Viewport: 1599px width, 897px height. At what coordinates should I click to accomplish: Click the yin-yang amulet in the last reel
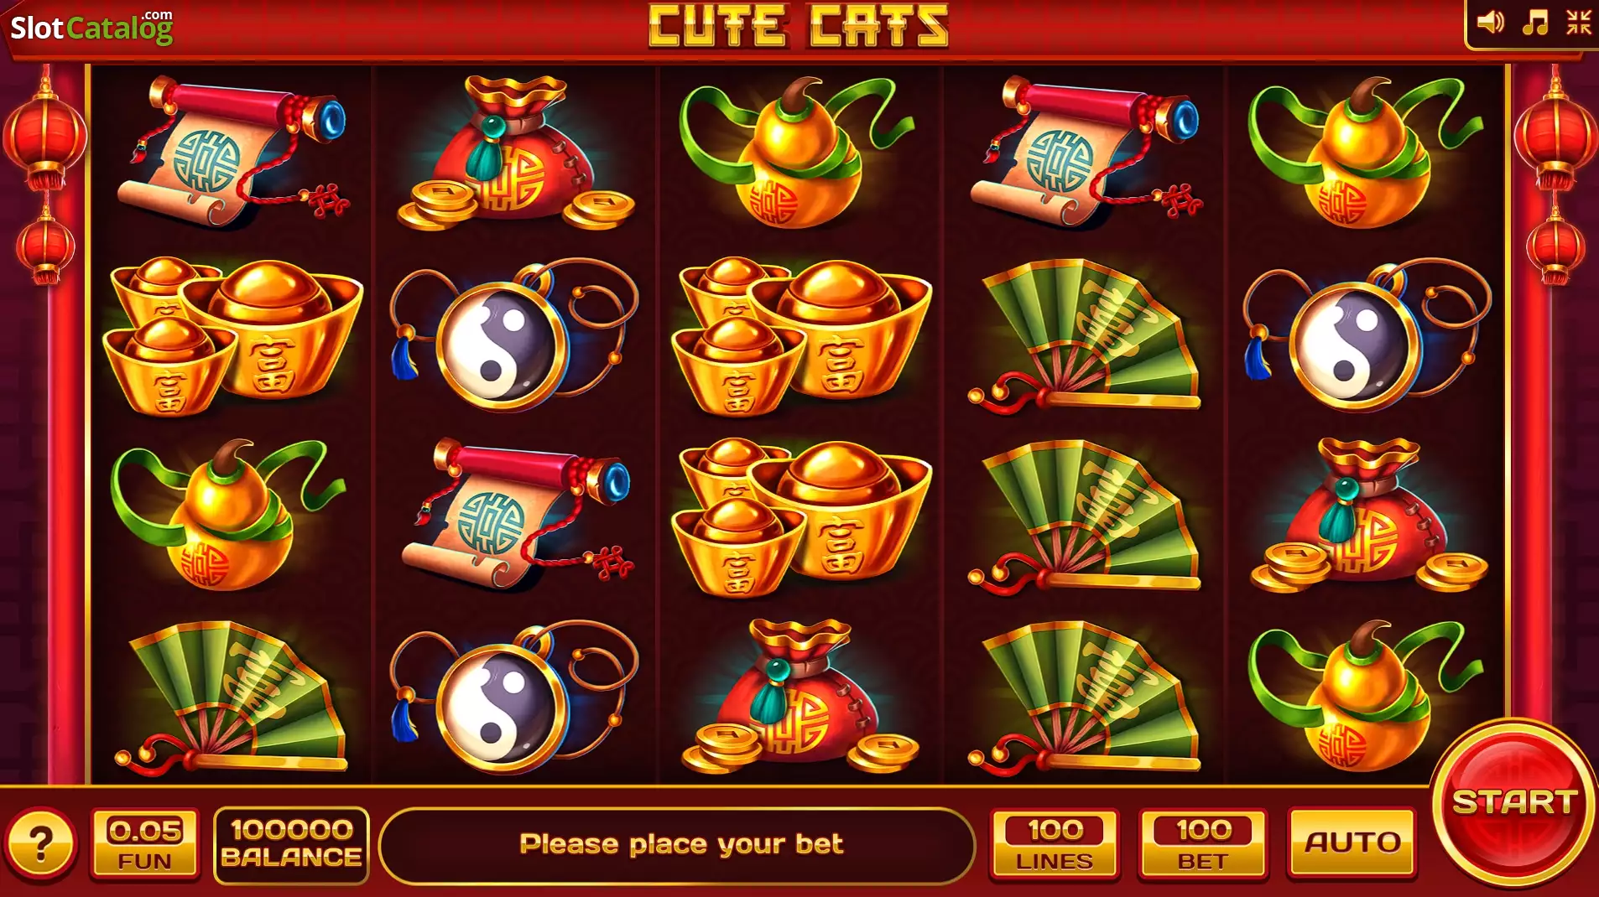coord(1366,335)
